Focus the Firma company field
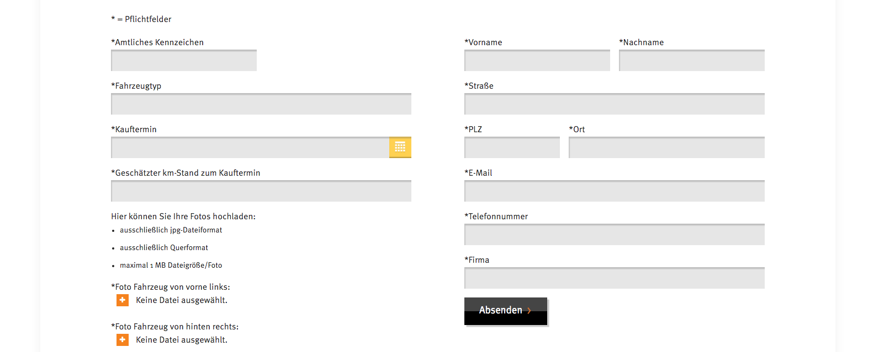This screenshot has height=352, width=884. 615,278
